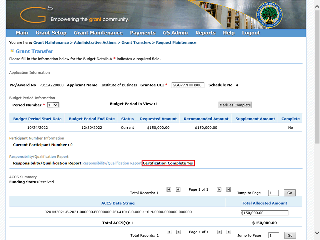Viewport: 320px width, 240px height.
Task: Go to previous page in lower ACCS pager
Action: (178, 232)
